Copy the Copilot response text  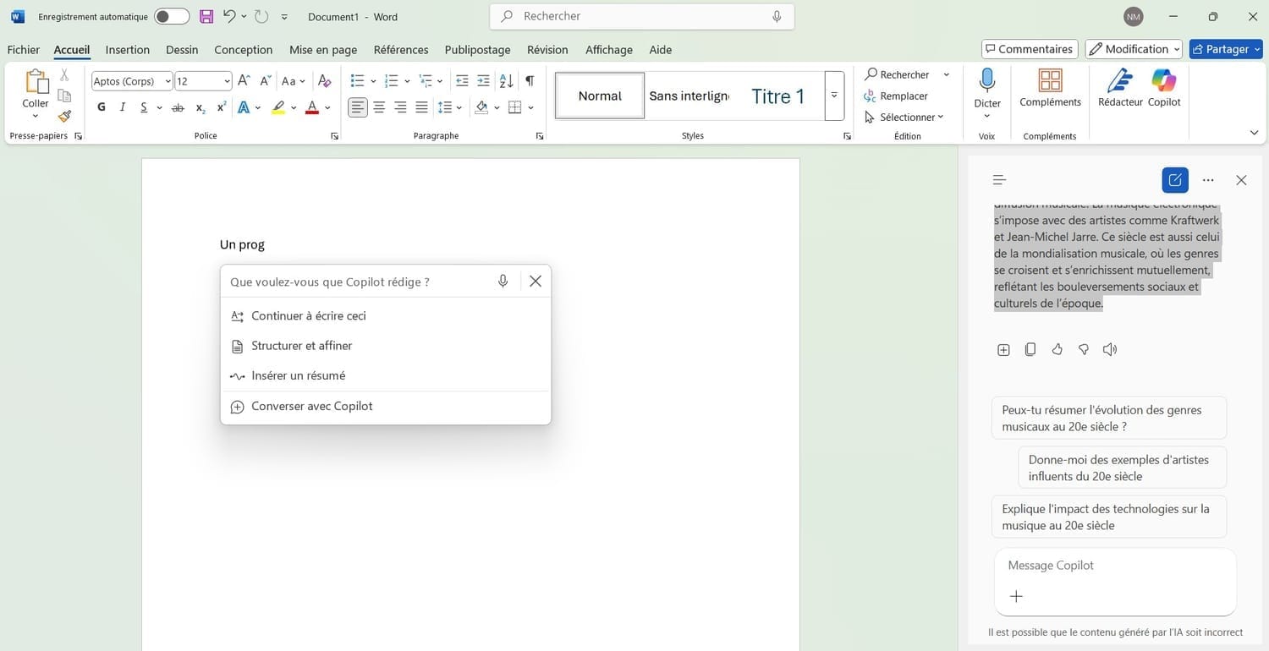click(x=1030, y=349)
